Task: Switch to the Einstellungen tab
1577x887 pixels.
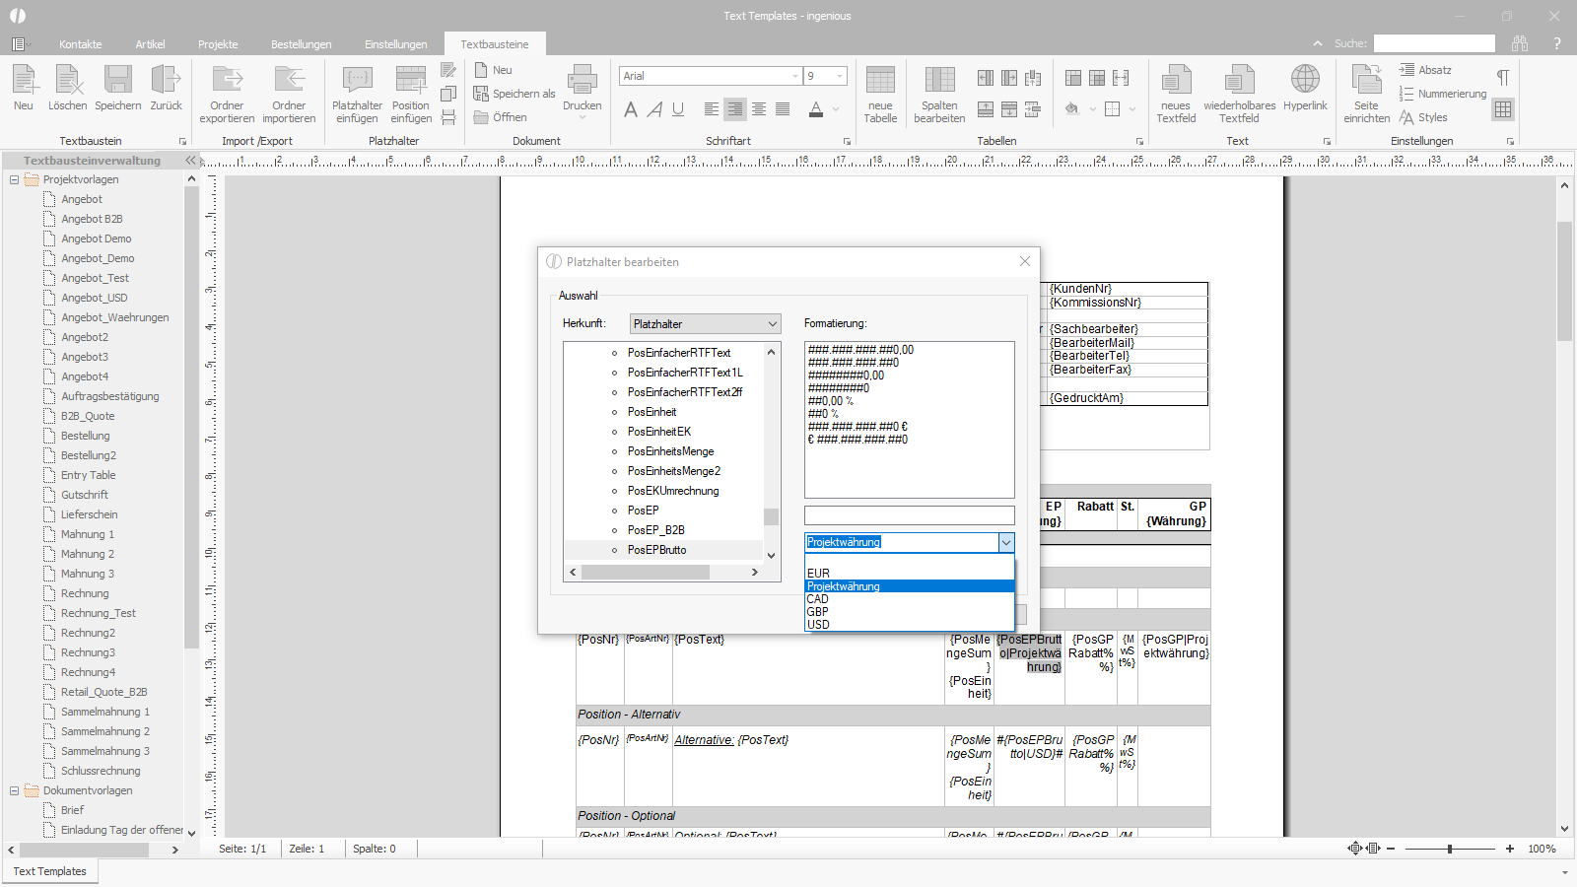Action: [396, 44]
